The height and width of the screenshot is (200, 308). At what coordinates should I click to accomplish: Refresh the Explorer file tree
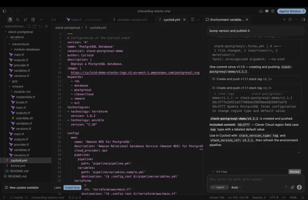tap(41, 26)
